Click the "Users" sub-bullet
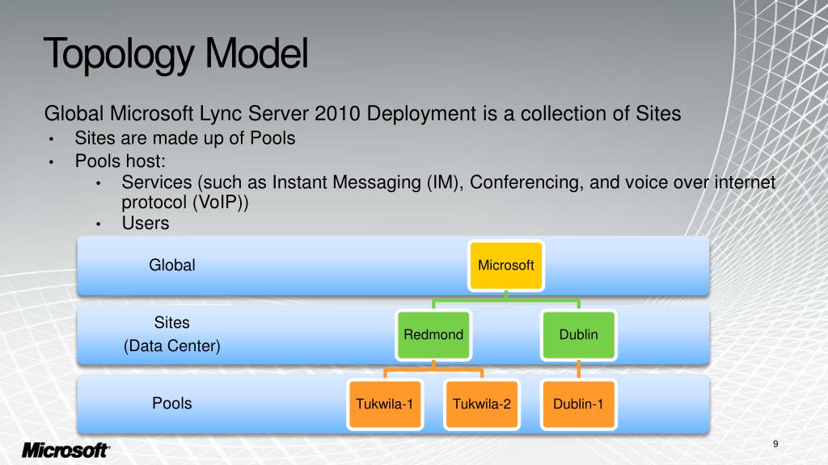The image size is (828, 465). (x=146, y=223)
